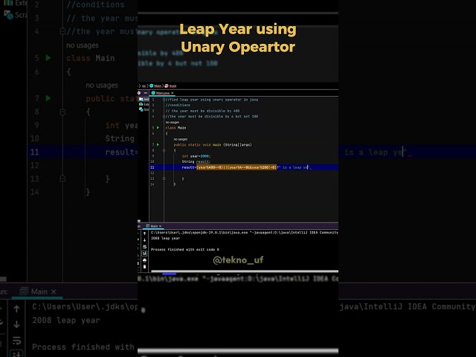This screenshot has width=476, height=357.
Task: Select Scratches and Consoles in the project tree
Action: click(144, 109)
